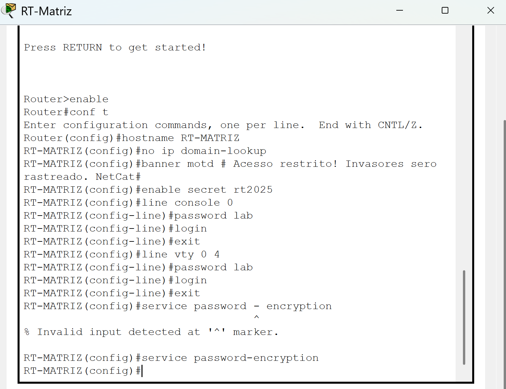This screenshot has width=506, height=389.
Task: Click the Packet Tracer icon in title bar
Action: 9,11
